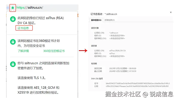Open the 360信任的根证书 link
This screenshot has width=177, height=101.
tap(54, 51)
